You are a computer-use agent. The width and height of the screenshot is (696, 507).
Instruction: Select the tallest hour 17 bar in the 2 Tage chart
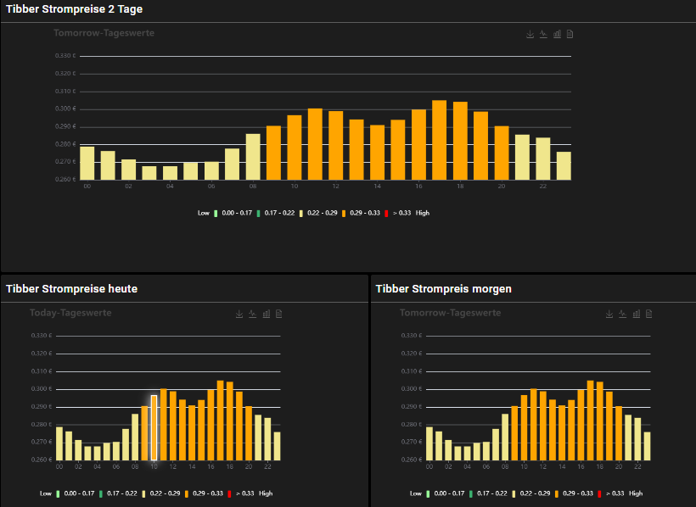point(440,140)
